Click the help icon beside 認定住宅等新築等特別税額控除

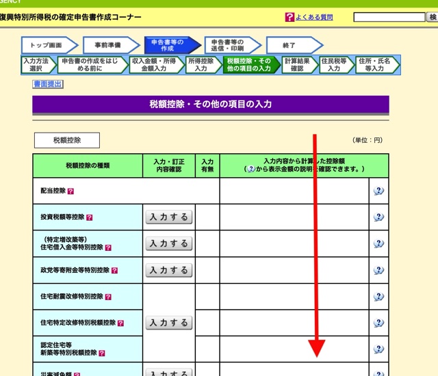(x=102, y=354)
